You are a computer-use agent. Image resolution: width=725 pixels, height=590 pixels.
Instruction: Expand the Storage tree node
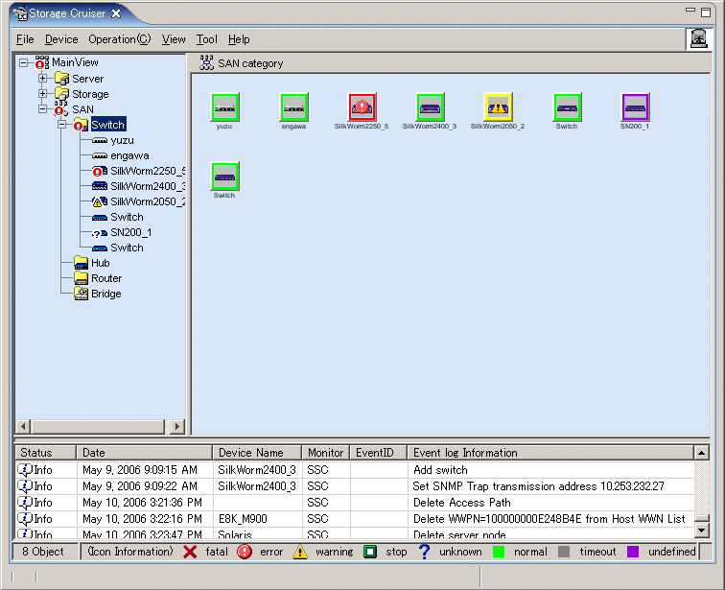coord(42,93)
